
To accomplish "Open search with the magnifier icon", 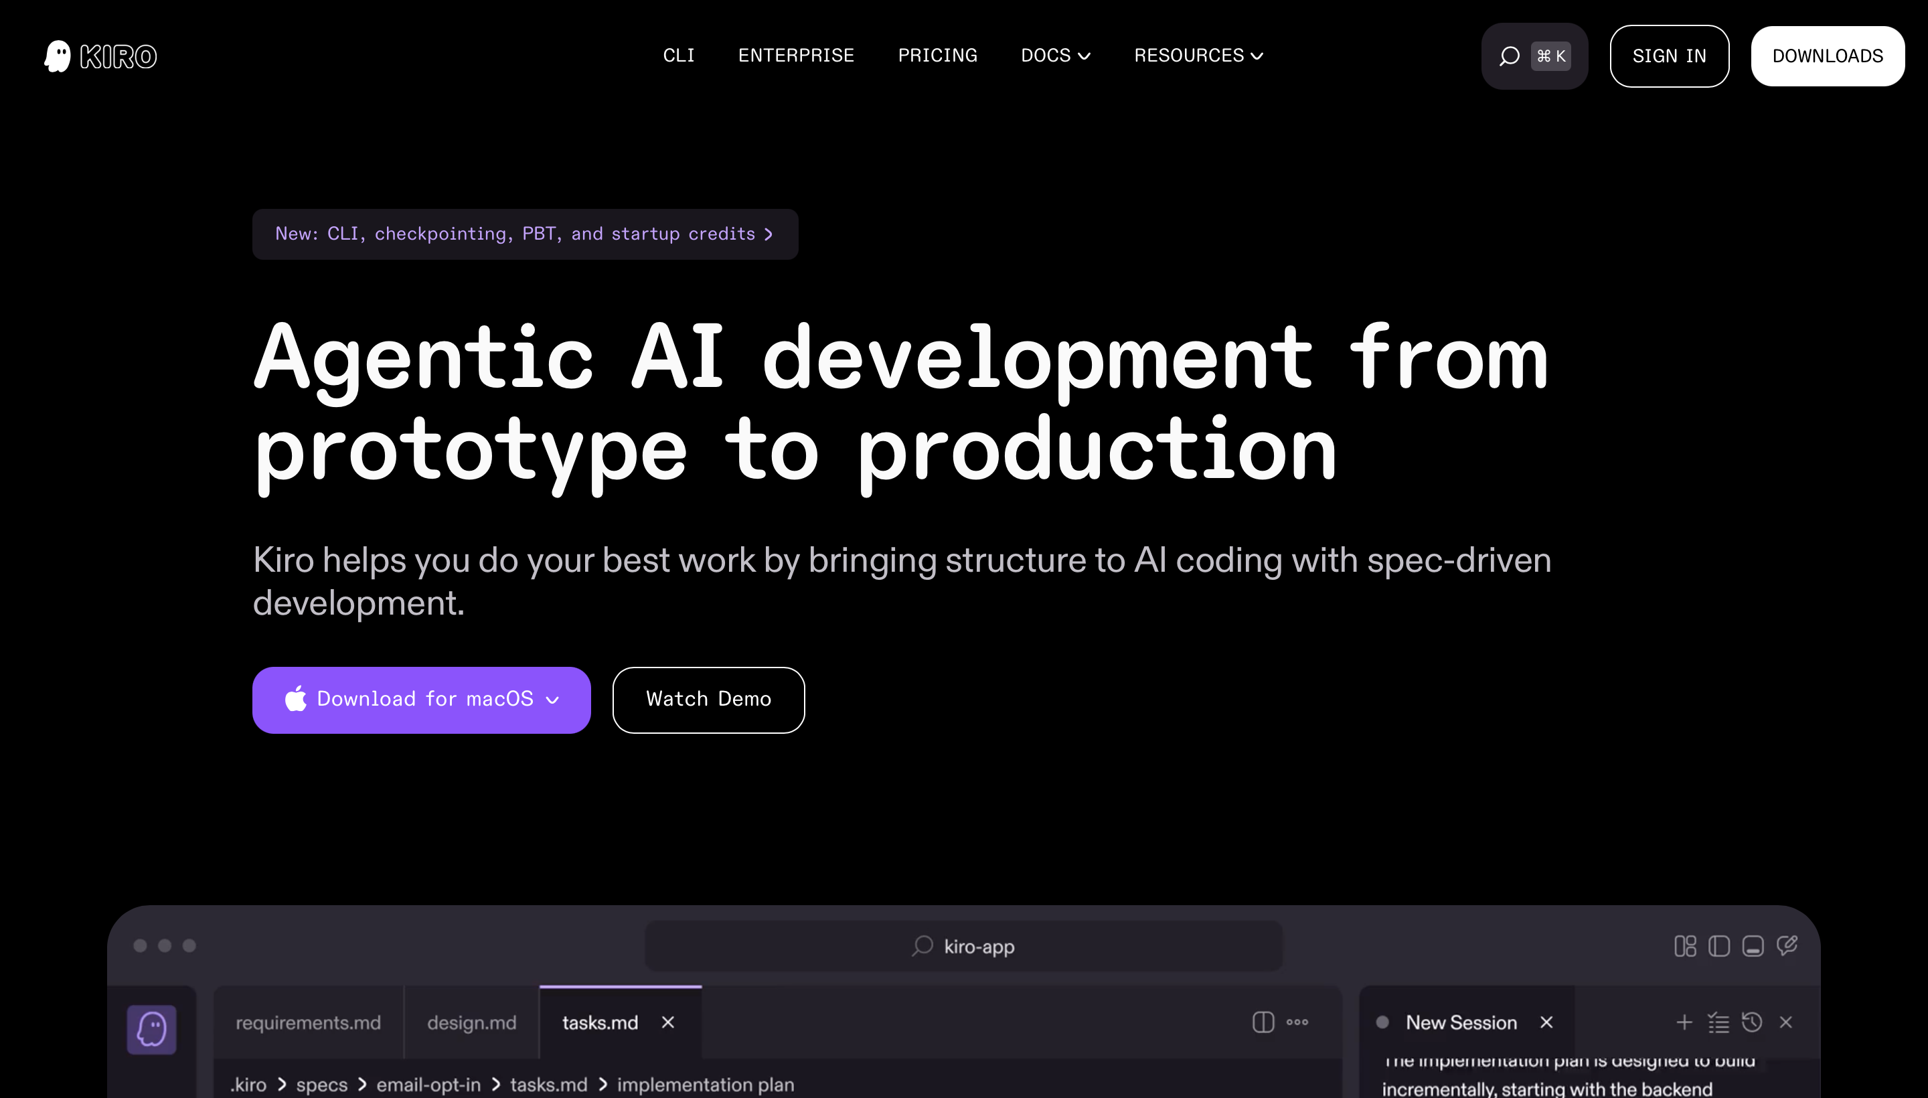I will point(1509,56).
